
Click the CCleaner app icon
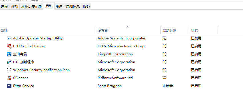[9, 78]
